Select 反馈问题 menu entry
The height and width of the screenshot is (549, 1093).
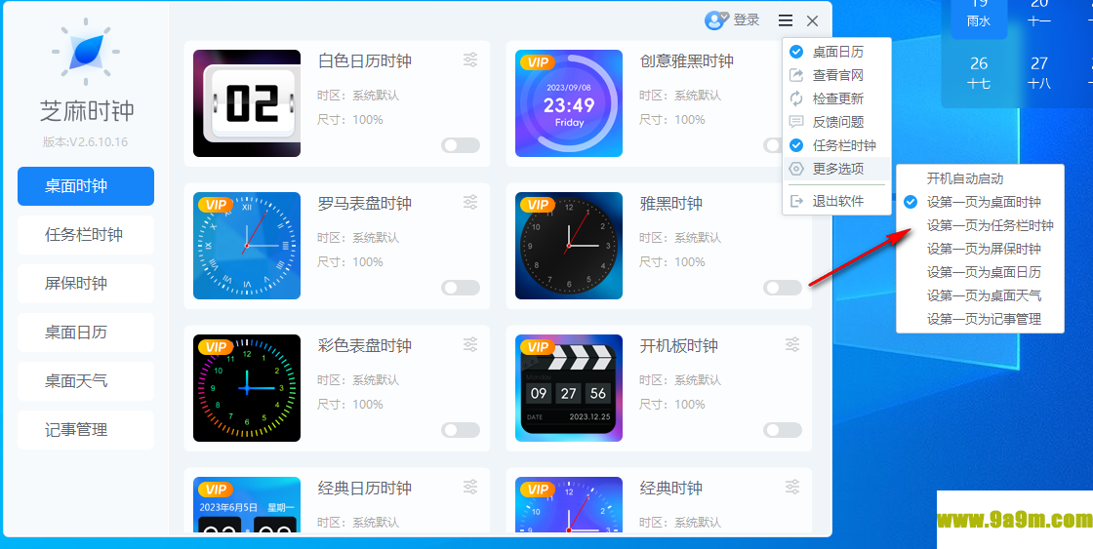[x=836, y=122]
